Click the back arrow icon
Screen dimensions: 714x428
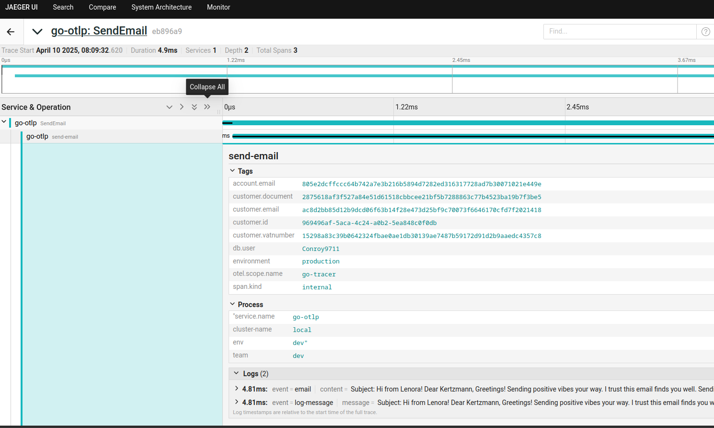(x=11, y=32)
